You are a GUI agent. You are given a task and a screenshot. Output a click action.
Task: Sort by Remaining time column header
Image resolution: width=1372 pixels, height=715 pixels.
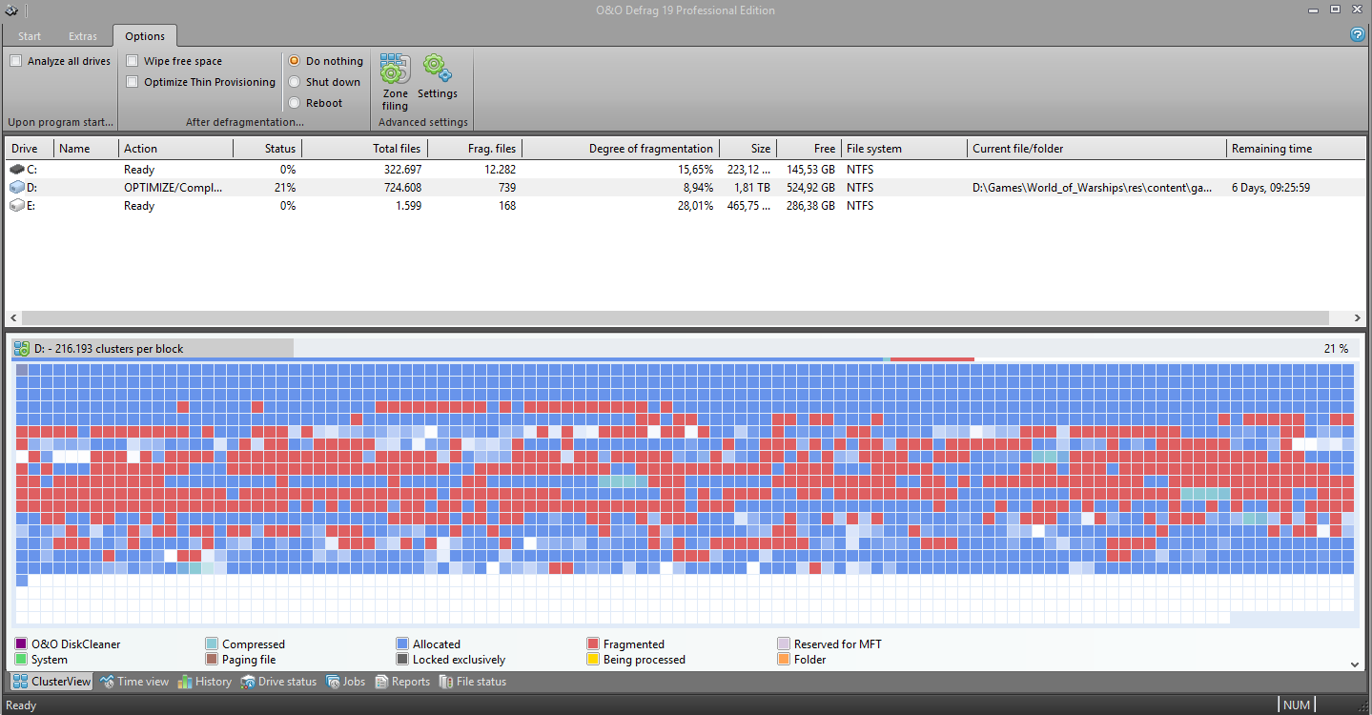tap(1295, 149)
